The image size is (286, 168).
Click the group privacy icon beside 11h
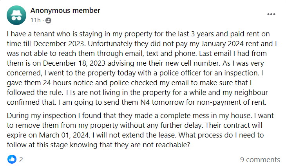point(48,21)
